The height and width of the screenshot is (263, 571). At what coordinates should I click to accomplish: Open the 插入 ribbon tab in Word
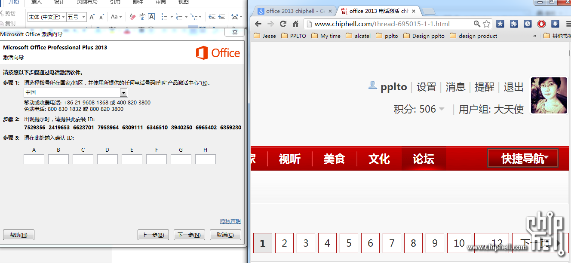click(x=37, y=2)
